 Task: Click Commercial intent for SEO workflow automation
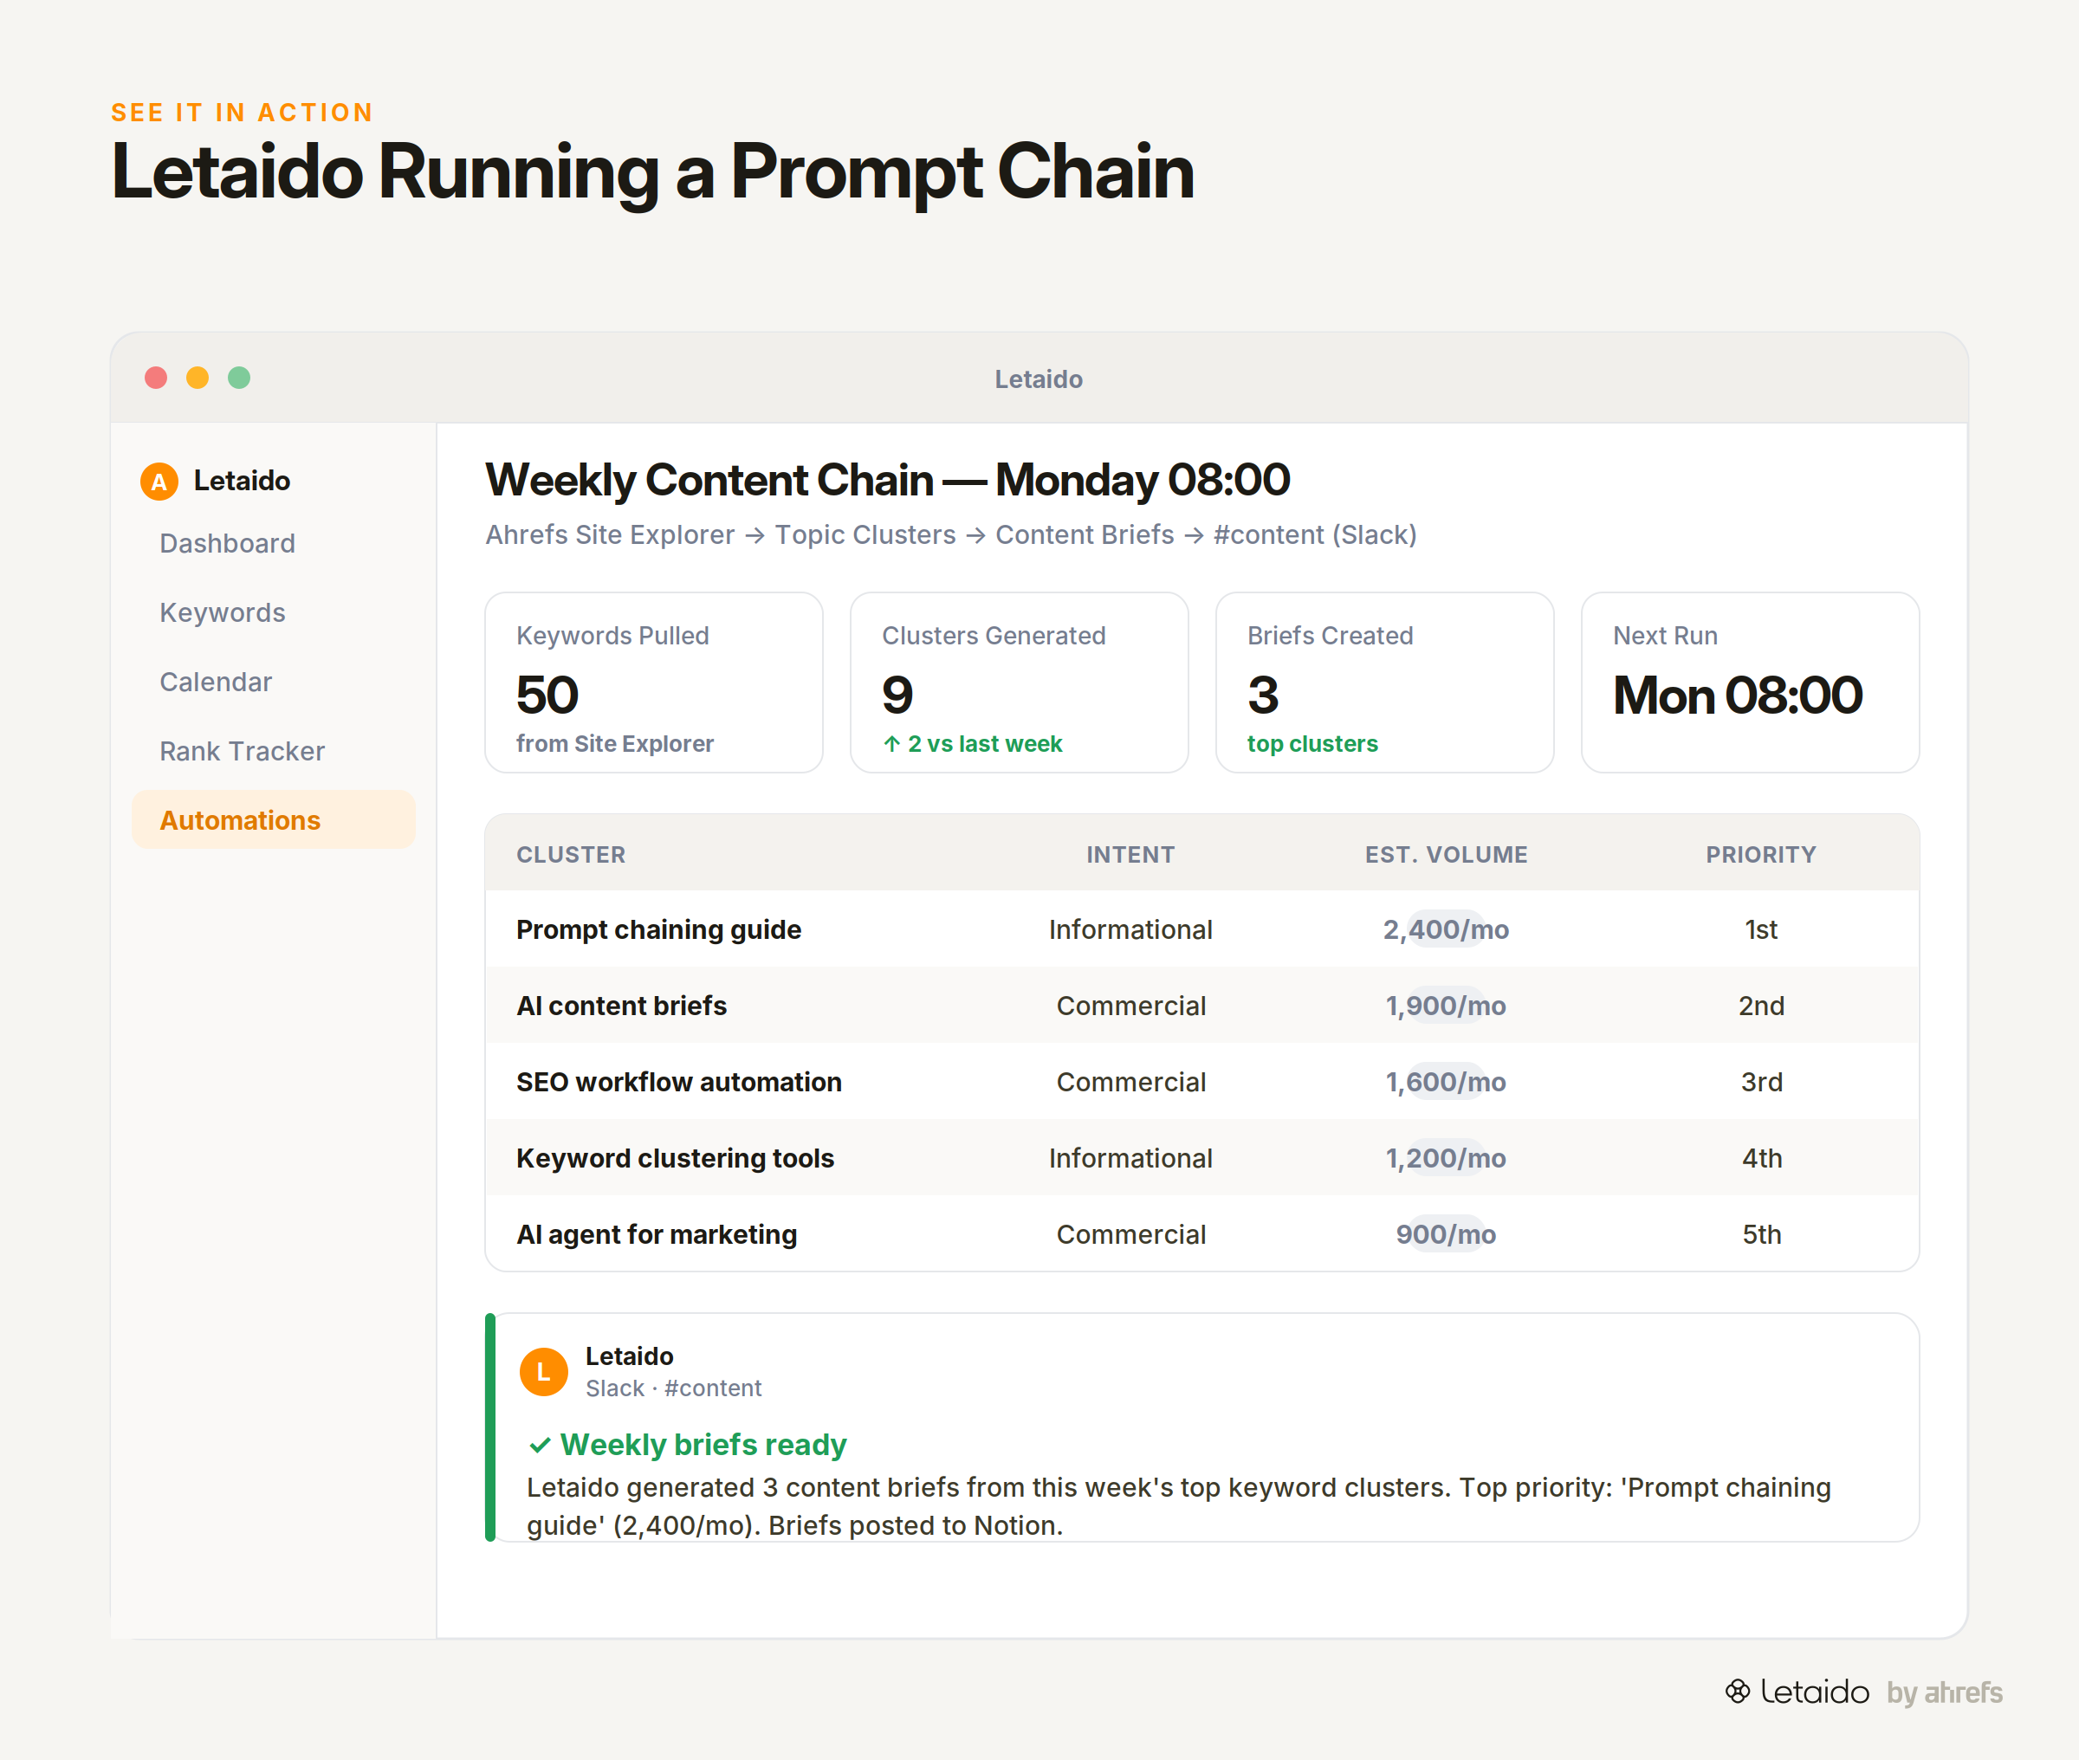click(x=1130, y=1083)
